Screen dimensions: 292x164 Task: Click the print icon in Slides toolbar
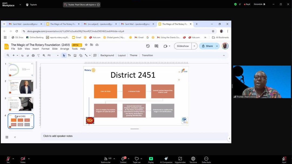(x=33, y=55)
